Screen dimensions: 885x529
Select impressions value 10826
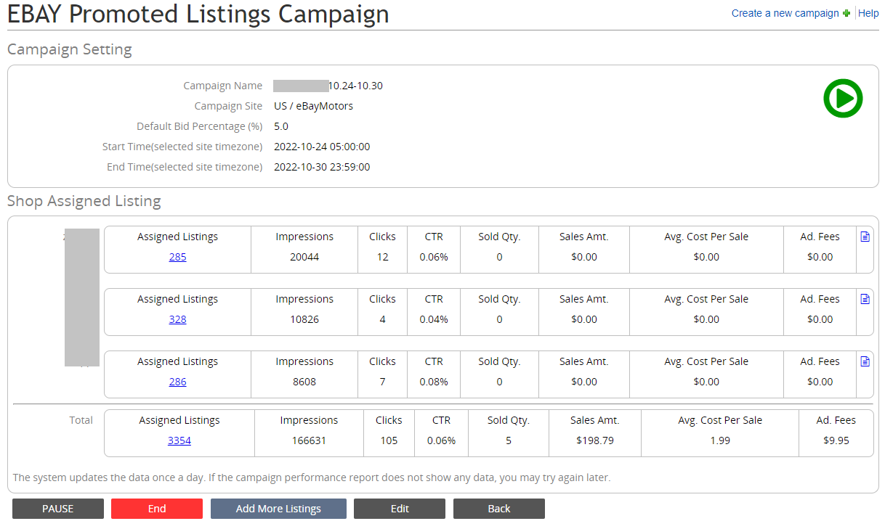coord(304,319)
